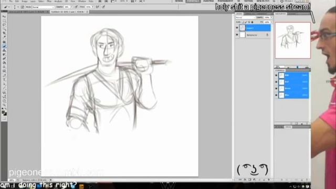Select the Red channel row
The height and width of the screenshot is (189, 336).
[293, 82]
